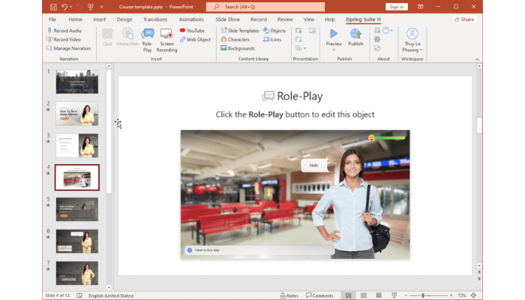Open the File menu
Viewport: 525px width, 300px height.
pos(52,19)
